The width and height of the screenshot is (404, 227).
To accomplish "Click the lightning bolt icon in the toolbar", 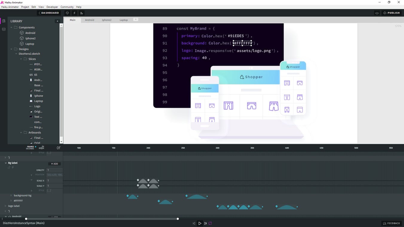I will click(74, 13).
